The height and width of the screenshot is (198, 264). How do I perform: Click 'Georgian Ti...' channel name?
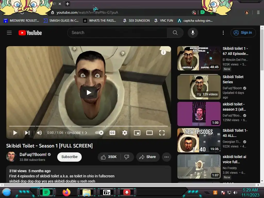pos(232,142)
